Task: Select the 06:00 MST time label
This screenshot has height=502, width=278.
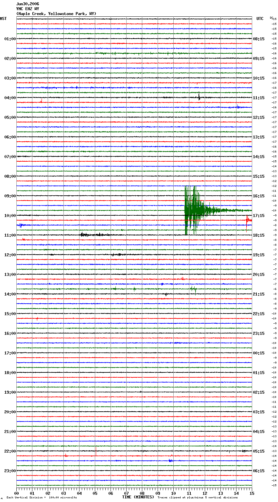Action: point(10,137)
